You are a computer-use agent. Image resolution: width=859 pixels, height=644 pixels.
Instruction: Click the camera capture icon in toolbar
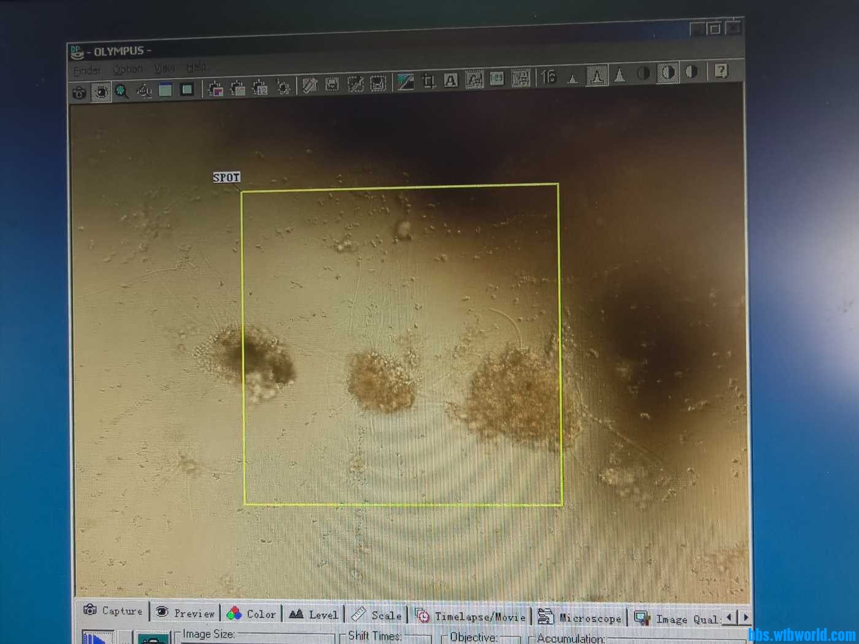click(79, 93)
